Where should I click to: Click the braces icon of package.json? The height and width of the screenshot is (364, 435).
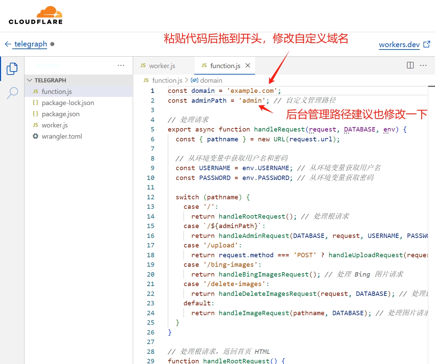(36, 114)
